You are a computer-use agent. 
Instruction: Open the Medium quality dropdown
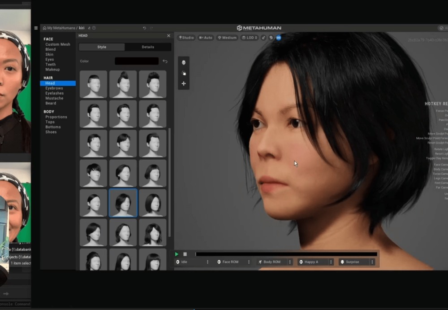coord(227,38)
